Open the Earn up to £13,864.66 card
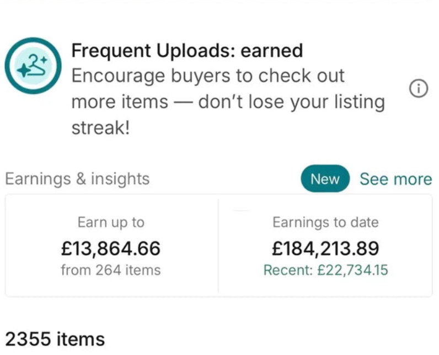 coord(111,245)
